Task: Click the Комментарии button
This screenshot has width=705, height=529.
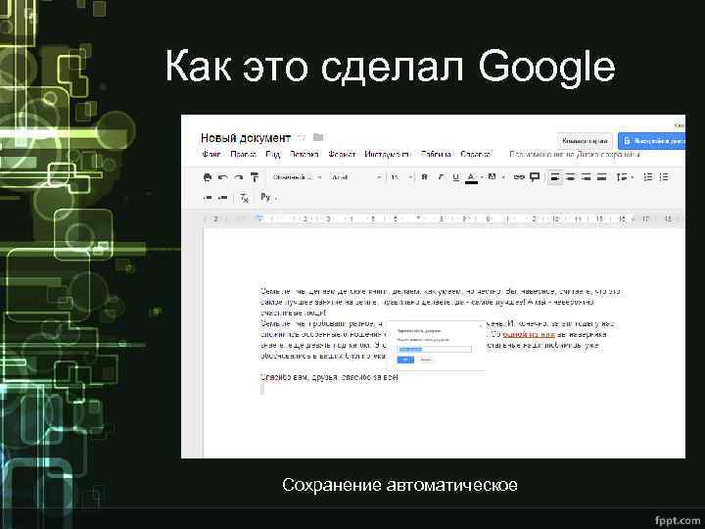Action: [584, 141]
